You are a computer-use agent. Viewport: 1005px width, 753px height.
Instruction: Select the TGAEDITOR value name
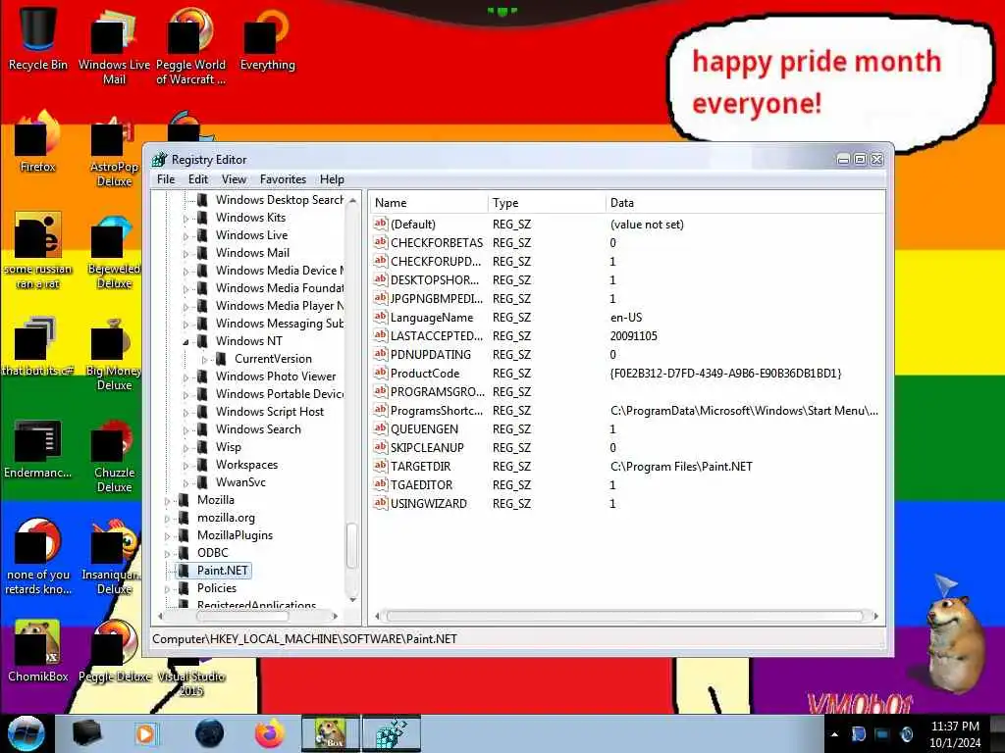421,484
